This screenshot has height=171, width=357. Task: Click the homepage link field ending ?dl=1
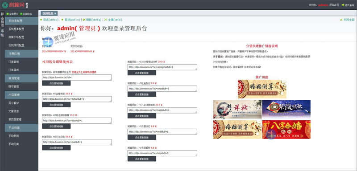point(77,77)
